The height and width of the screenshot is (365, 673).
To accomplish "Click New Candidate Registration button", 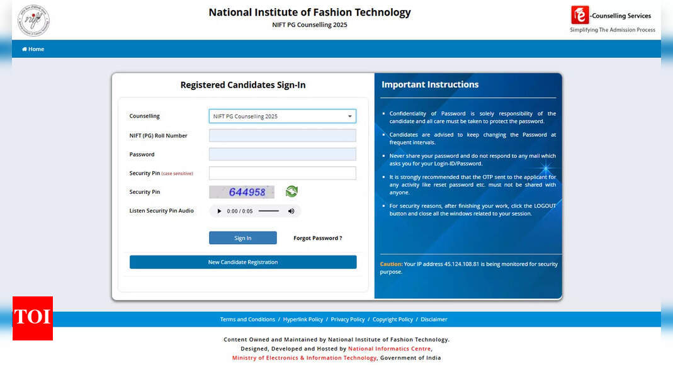I will coord(243,262).
